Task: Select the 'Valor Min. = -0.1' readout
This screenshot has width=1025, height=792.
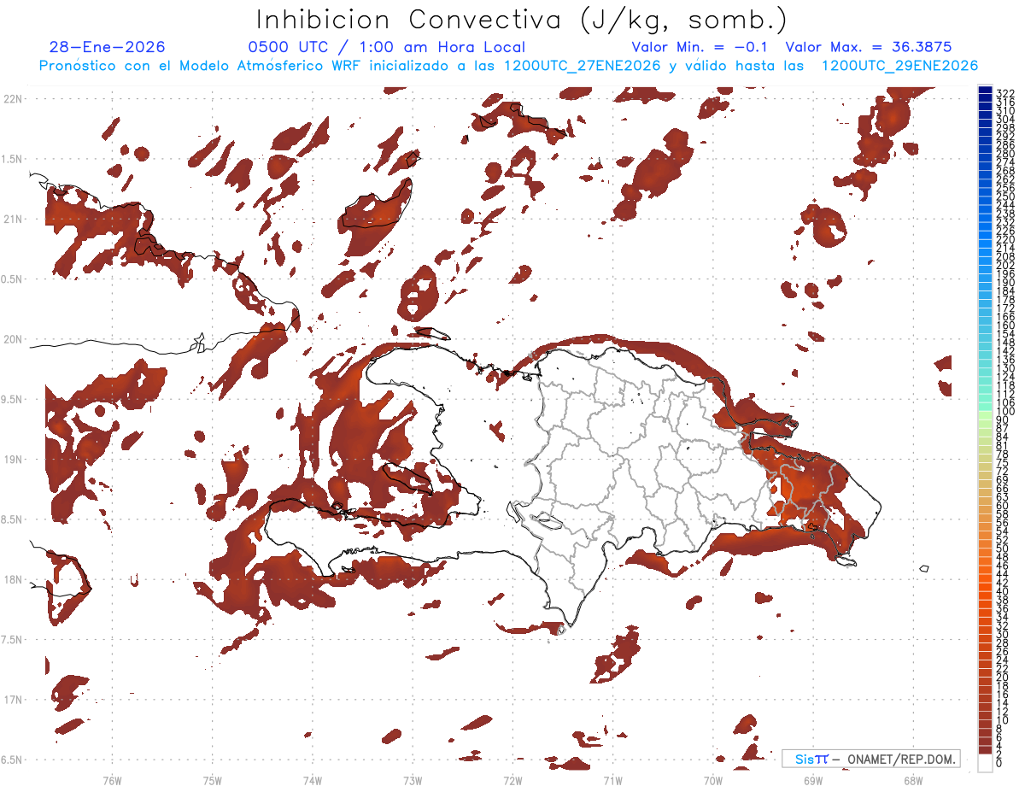Action: (x=699, y=47)
